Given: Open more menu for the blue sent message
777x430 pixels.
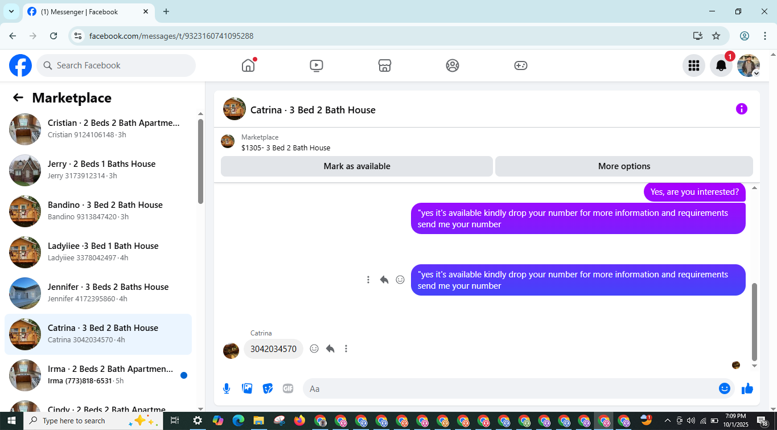Looking at the screenshot, I should 368,280.
